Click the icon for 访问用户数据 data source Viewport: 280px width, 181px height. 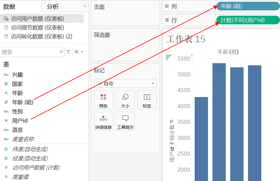click(6, 18)
